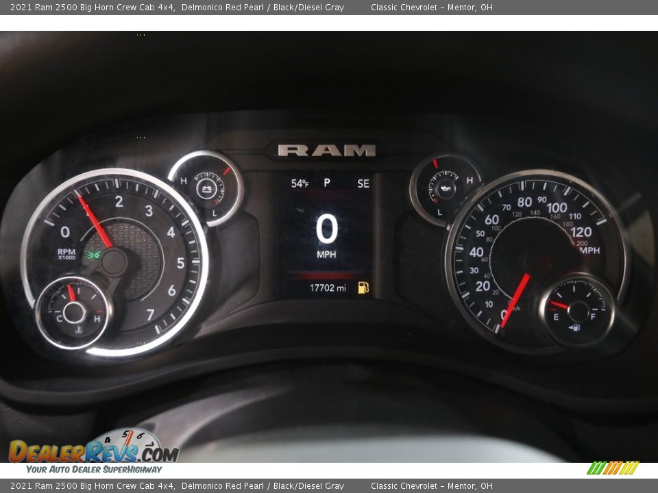Click header text Classic Chevrolet - Mentor, OH

pyautogui.click(x=432, y=7)
